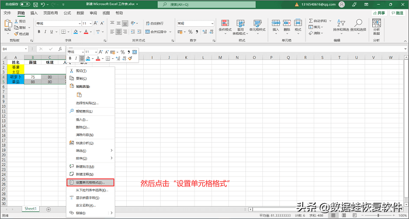The width and height of the screenshot is (409, 219).
Task: Toggle Bottom Align in the ribbon
Action: click(x=125, y=23)
